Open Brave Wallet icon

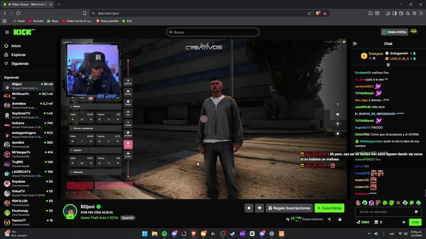(x=401, y=13)
